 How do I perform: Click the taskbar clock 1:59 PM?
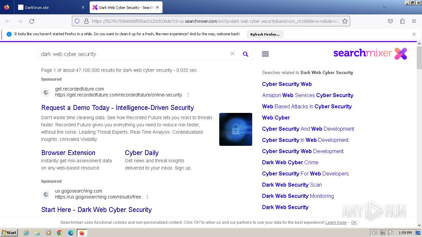coord(405,233)
